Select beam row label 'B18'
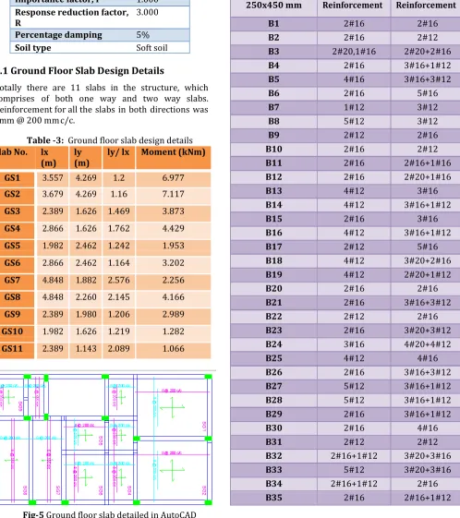460x518 pixels. tap(273, 260)
